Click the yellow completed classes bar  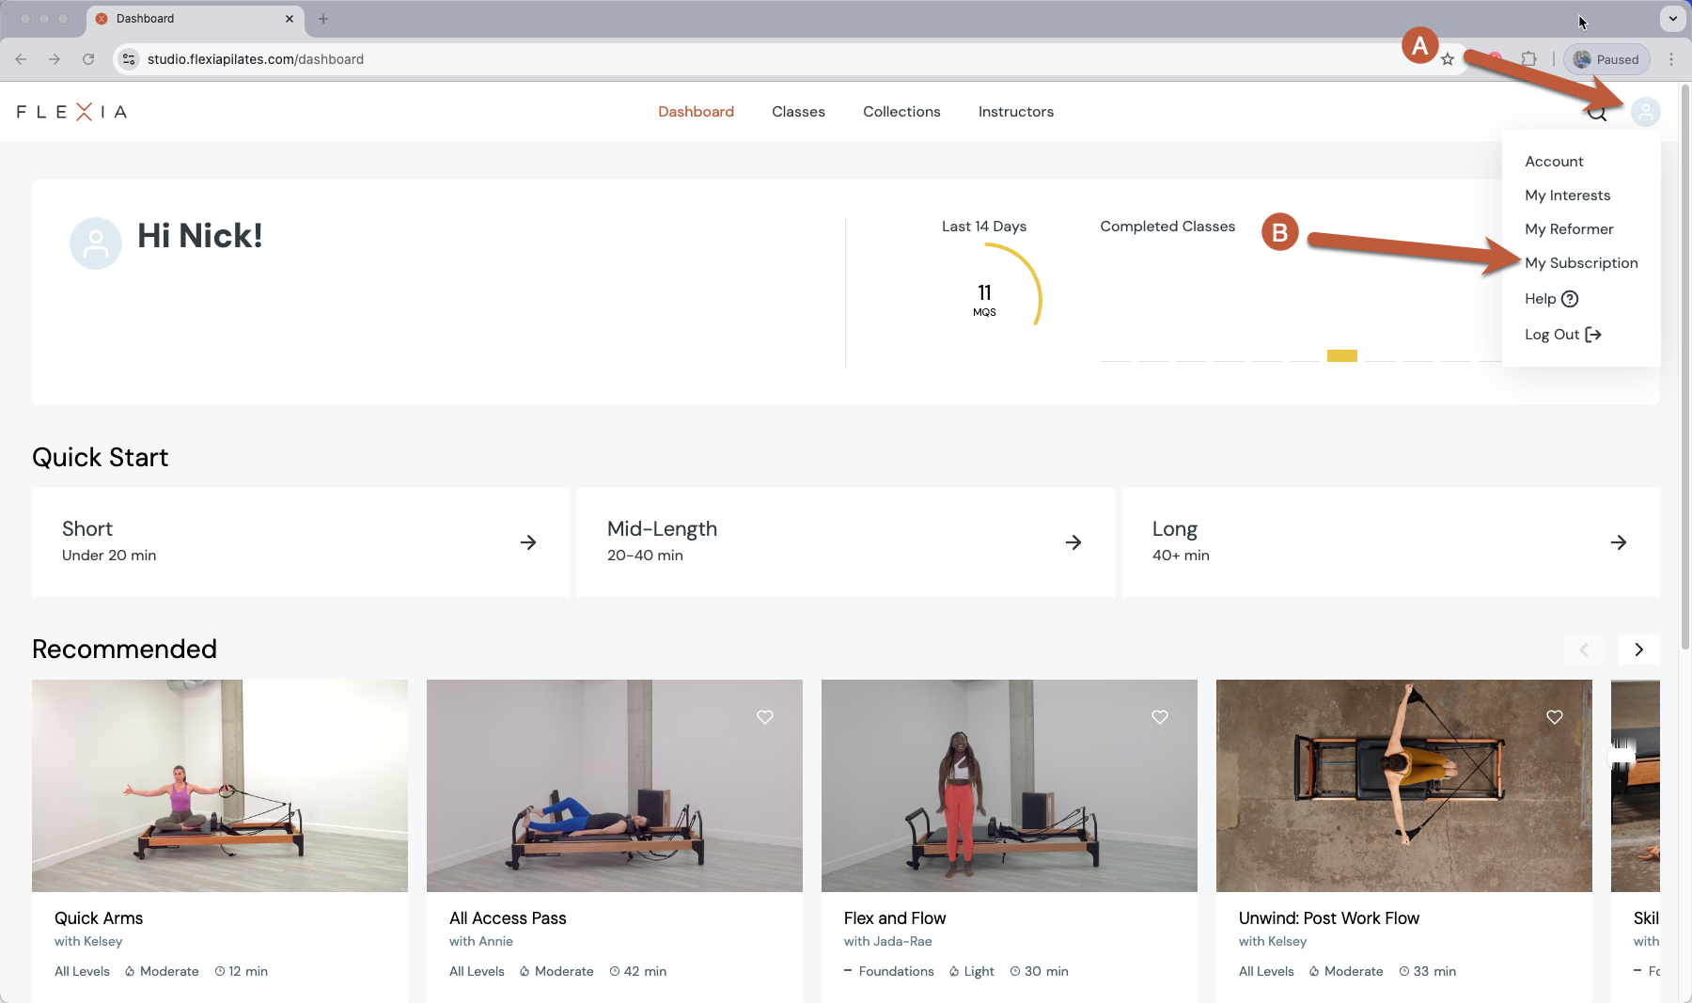(1341, 355)
